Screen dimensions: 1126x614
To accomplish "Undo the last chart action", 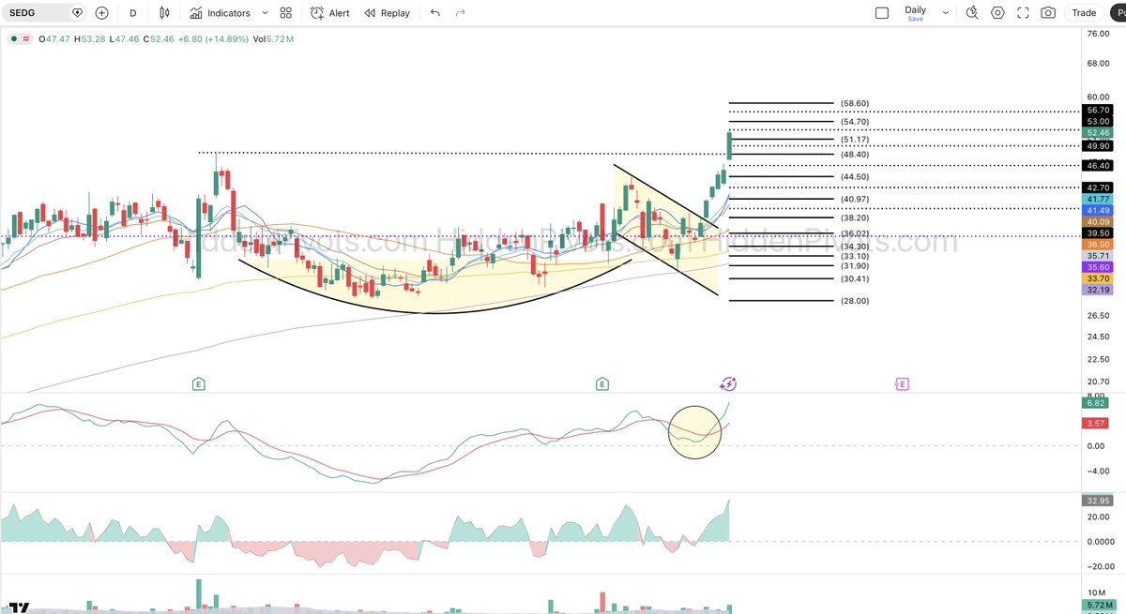I will [434, 13].
